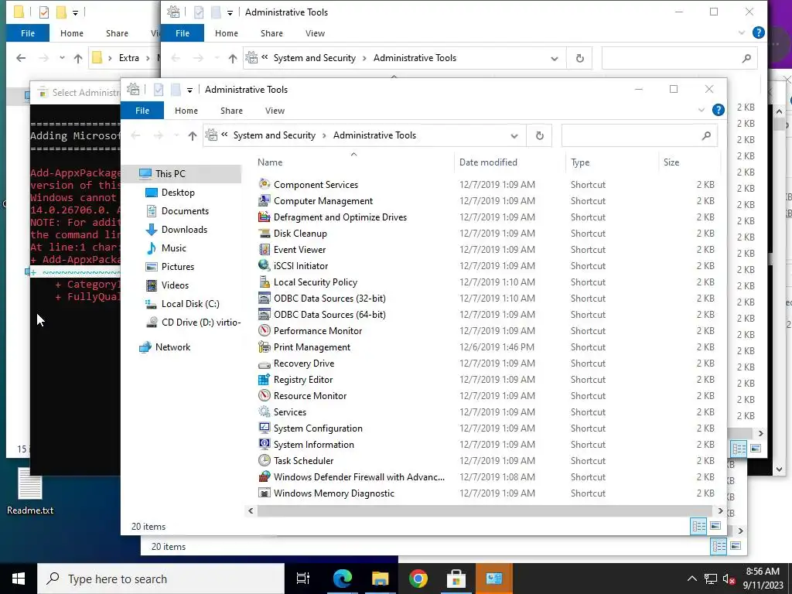Open the Readme.txt desktop file
This screenshot has height=594, width=792.
pyautogui.click(x=30, y=491)
